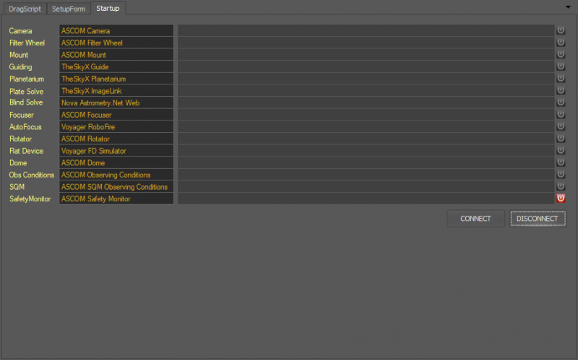The width and height of the screenshot is (578, 360).
Task: Click the Flat Device row power icon
Action: click(561, 151)
